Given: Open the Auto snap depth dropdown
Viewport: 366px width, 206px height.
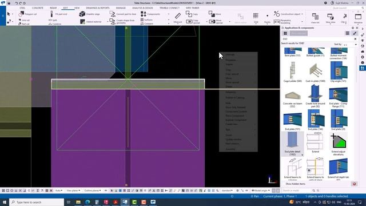Looking at the screenshot, I should pyautogui.click(x=59, y=191).
